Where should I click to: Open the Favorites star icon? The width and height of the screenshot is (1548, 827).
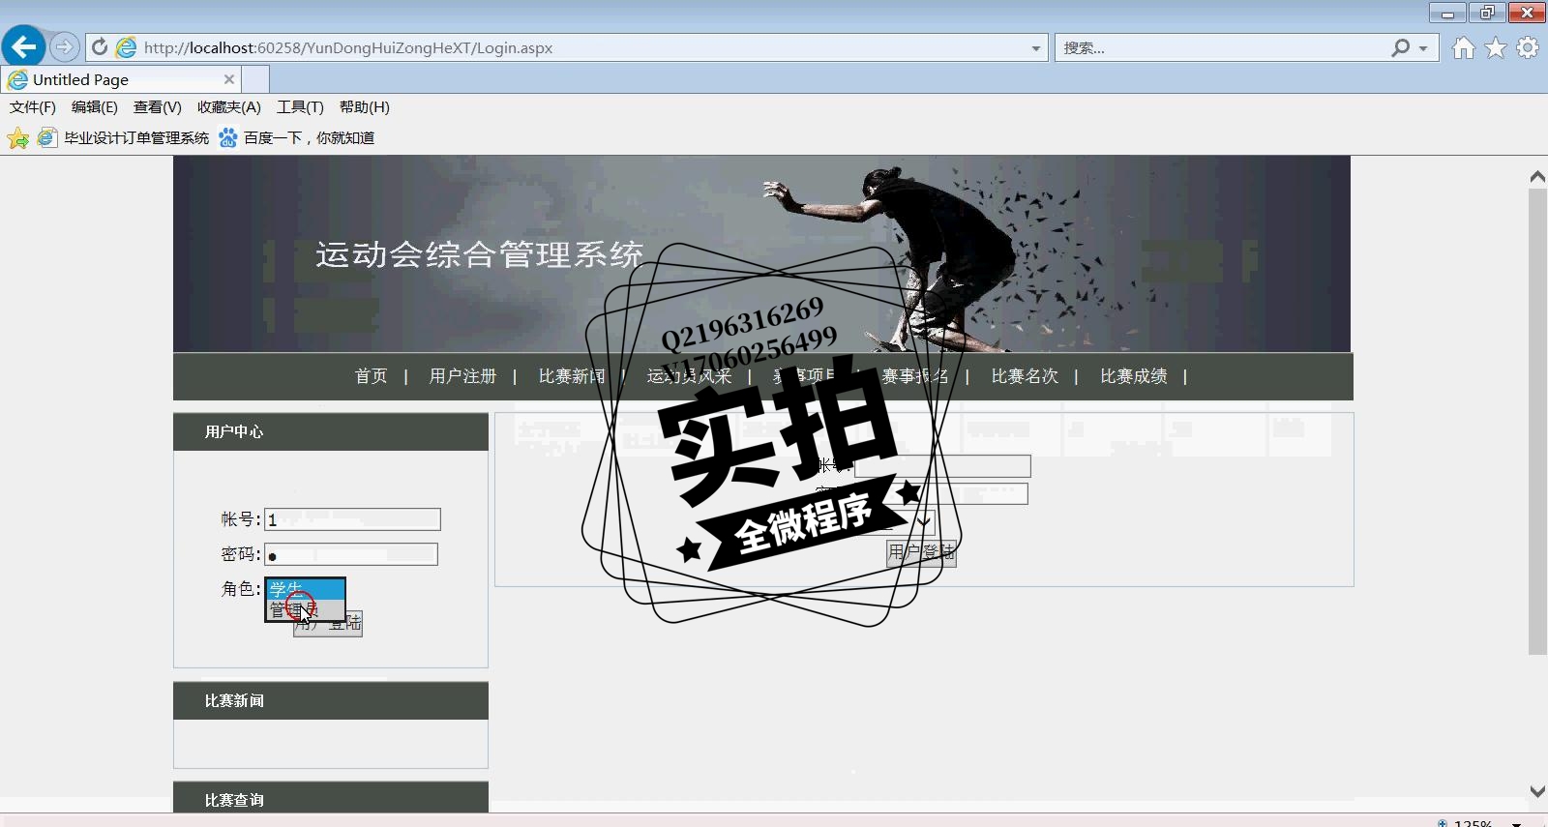[1496, 47]
